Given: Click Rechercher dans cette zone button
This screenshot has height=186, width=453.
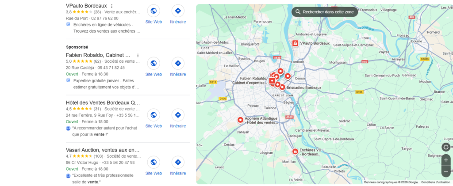Looking at the screenshot, I should click(x=325, y=12).
